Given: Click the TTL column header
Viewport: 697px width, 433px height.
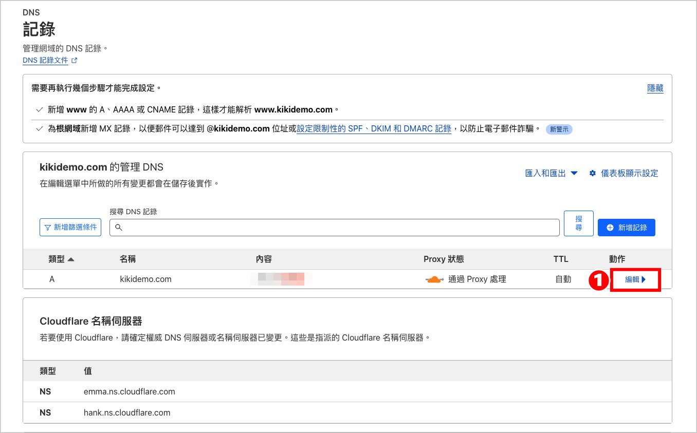Looking at the screenshot, I should [561, 259].
